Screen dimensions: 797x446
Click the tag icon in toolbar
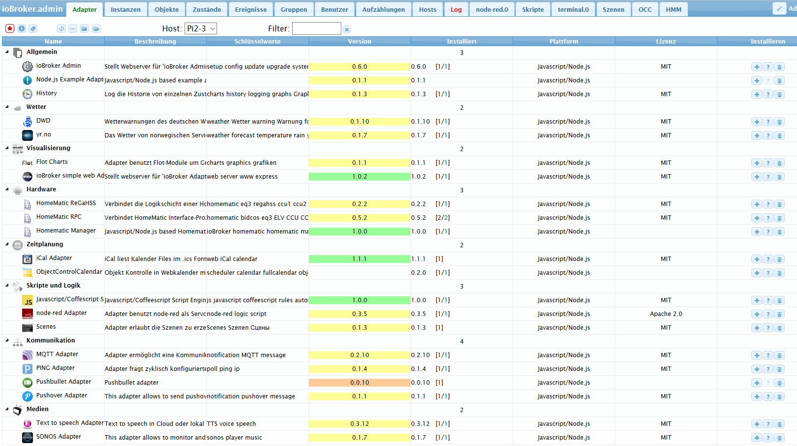(x=33, y=28)
